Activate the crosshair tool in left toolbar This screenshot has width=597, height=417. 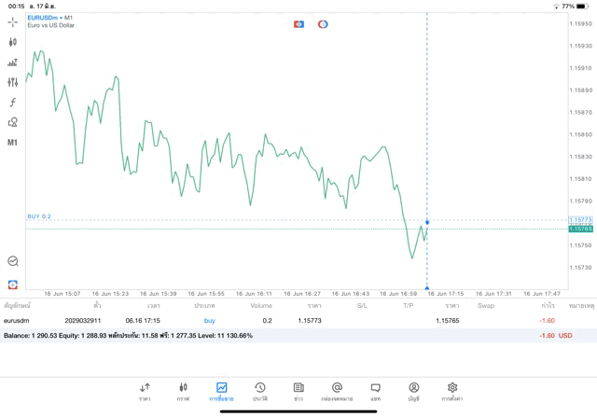(13, 21)
